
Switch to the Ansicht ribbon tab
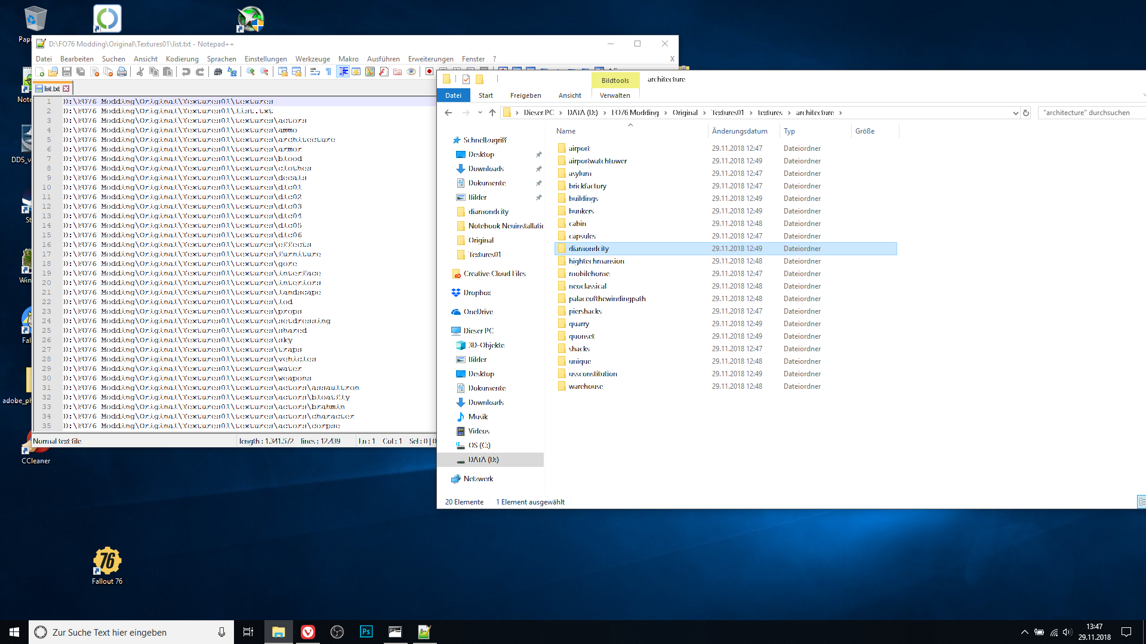tap(569, 95)
